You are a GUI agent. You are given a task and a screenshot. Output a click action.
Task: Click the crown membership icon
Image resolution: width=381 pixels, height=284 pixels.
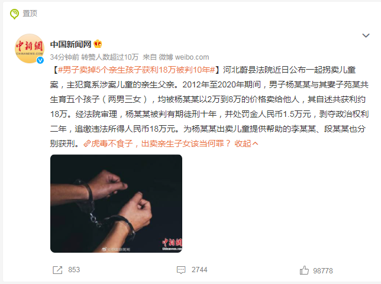pyautogui.click(x=98, y=44)
